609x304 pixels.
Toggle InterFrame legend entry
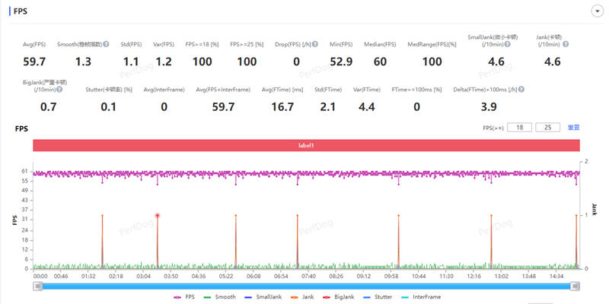[x=421, y=296]
